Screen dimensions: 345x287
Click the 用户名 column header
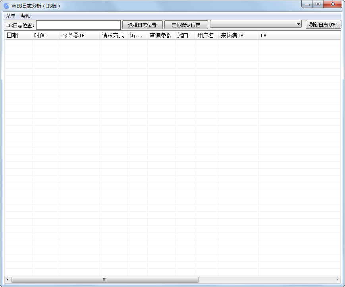pos(206,36)
